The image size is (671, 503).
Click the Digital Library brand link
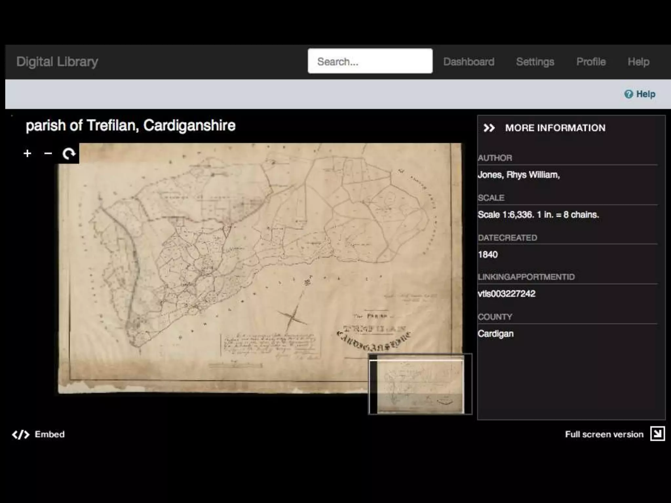(x=57, y=62)
